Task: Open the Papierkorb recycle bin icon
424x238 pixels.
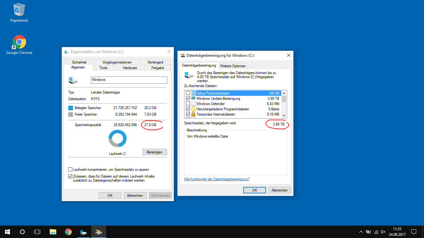Action: click(x=19, y=13)
